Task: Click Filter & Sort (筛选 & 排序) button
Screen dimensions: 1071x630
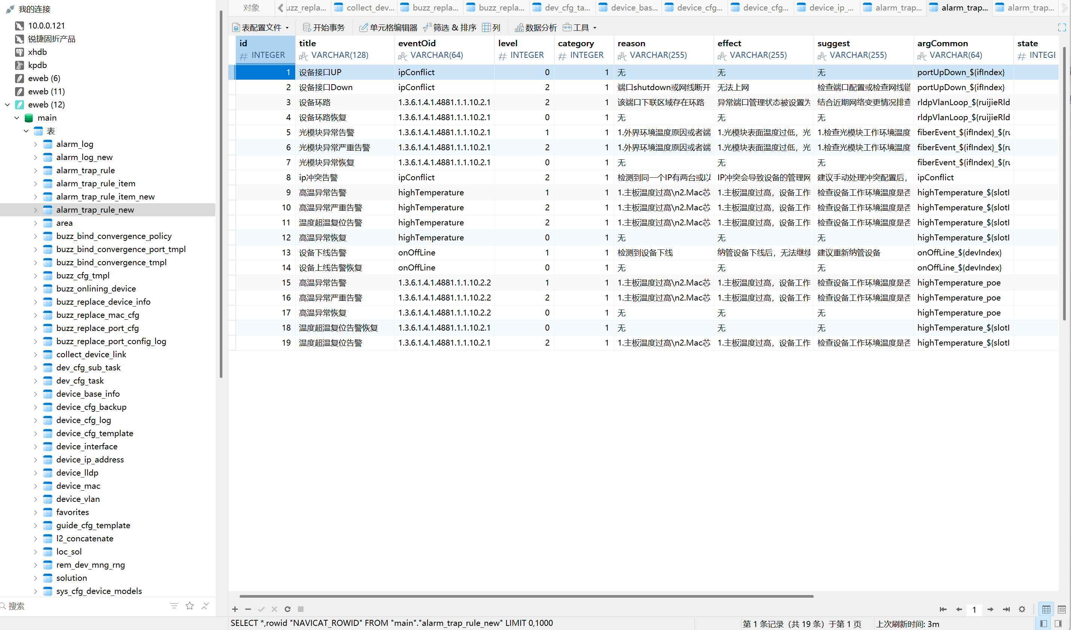Action: (450, 28)
